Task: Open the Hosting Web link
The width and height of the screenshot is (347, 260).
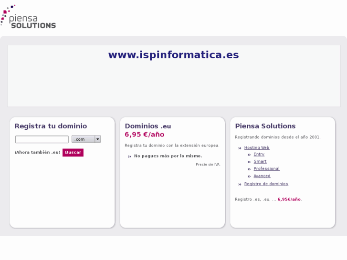Action: point(257,147)
